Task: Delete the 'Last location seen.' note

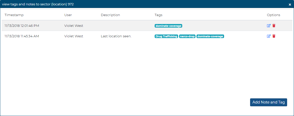Action: click(274, 36)
